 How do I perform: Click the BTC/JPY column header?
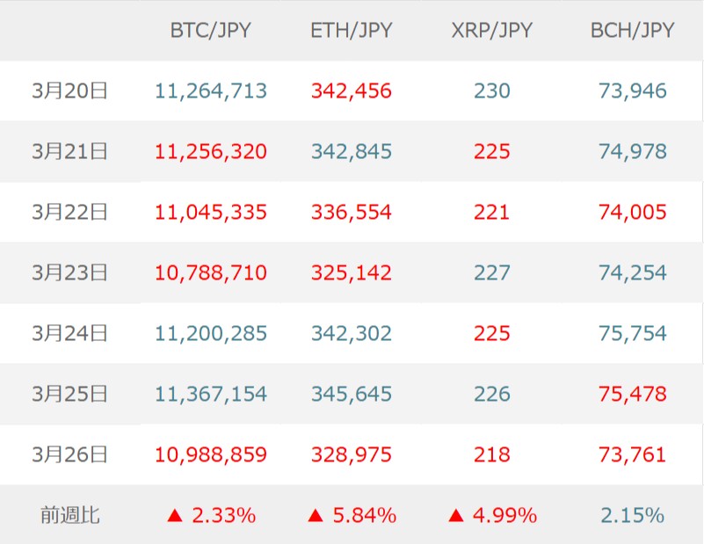click(211, 31)
